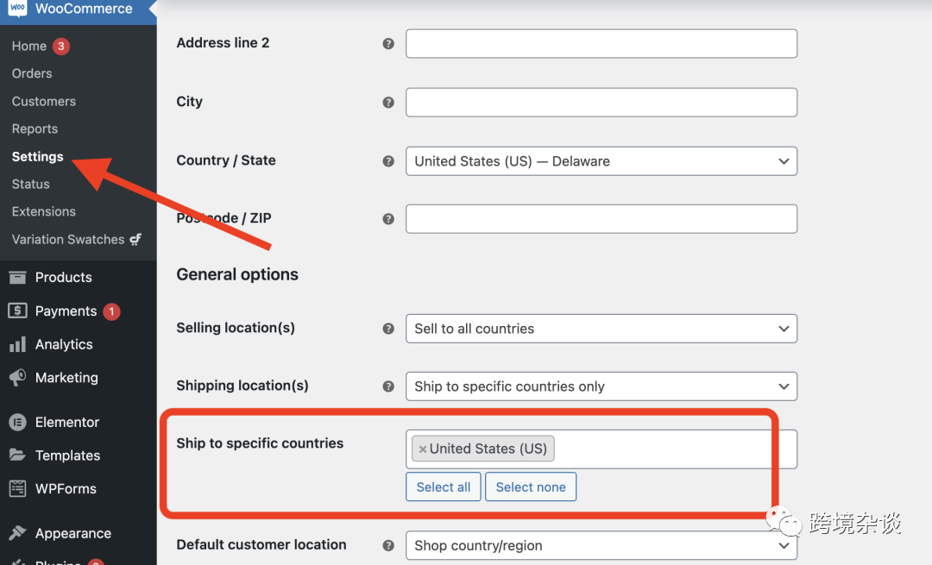Image resolution: width=932 pixels, height=565 pixels.
Task: Click the WPForms menu label
Action: (x=66, y=488)
